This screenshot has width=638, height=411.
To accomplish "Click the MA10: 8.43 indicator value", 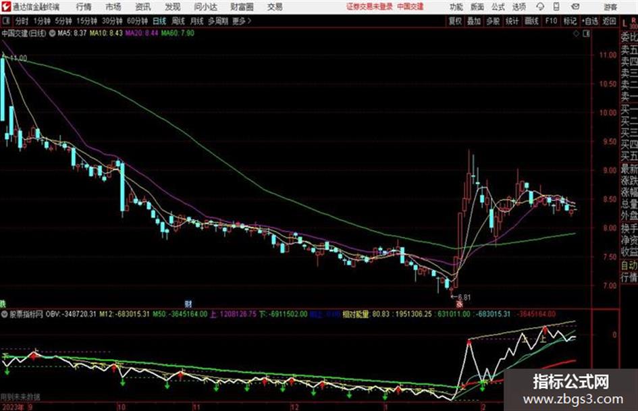I will click(106, 33).
